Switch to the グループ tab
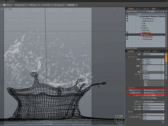 [x=146, y=9]
